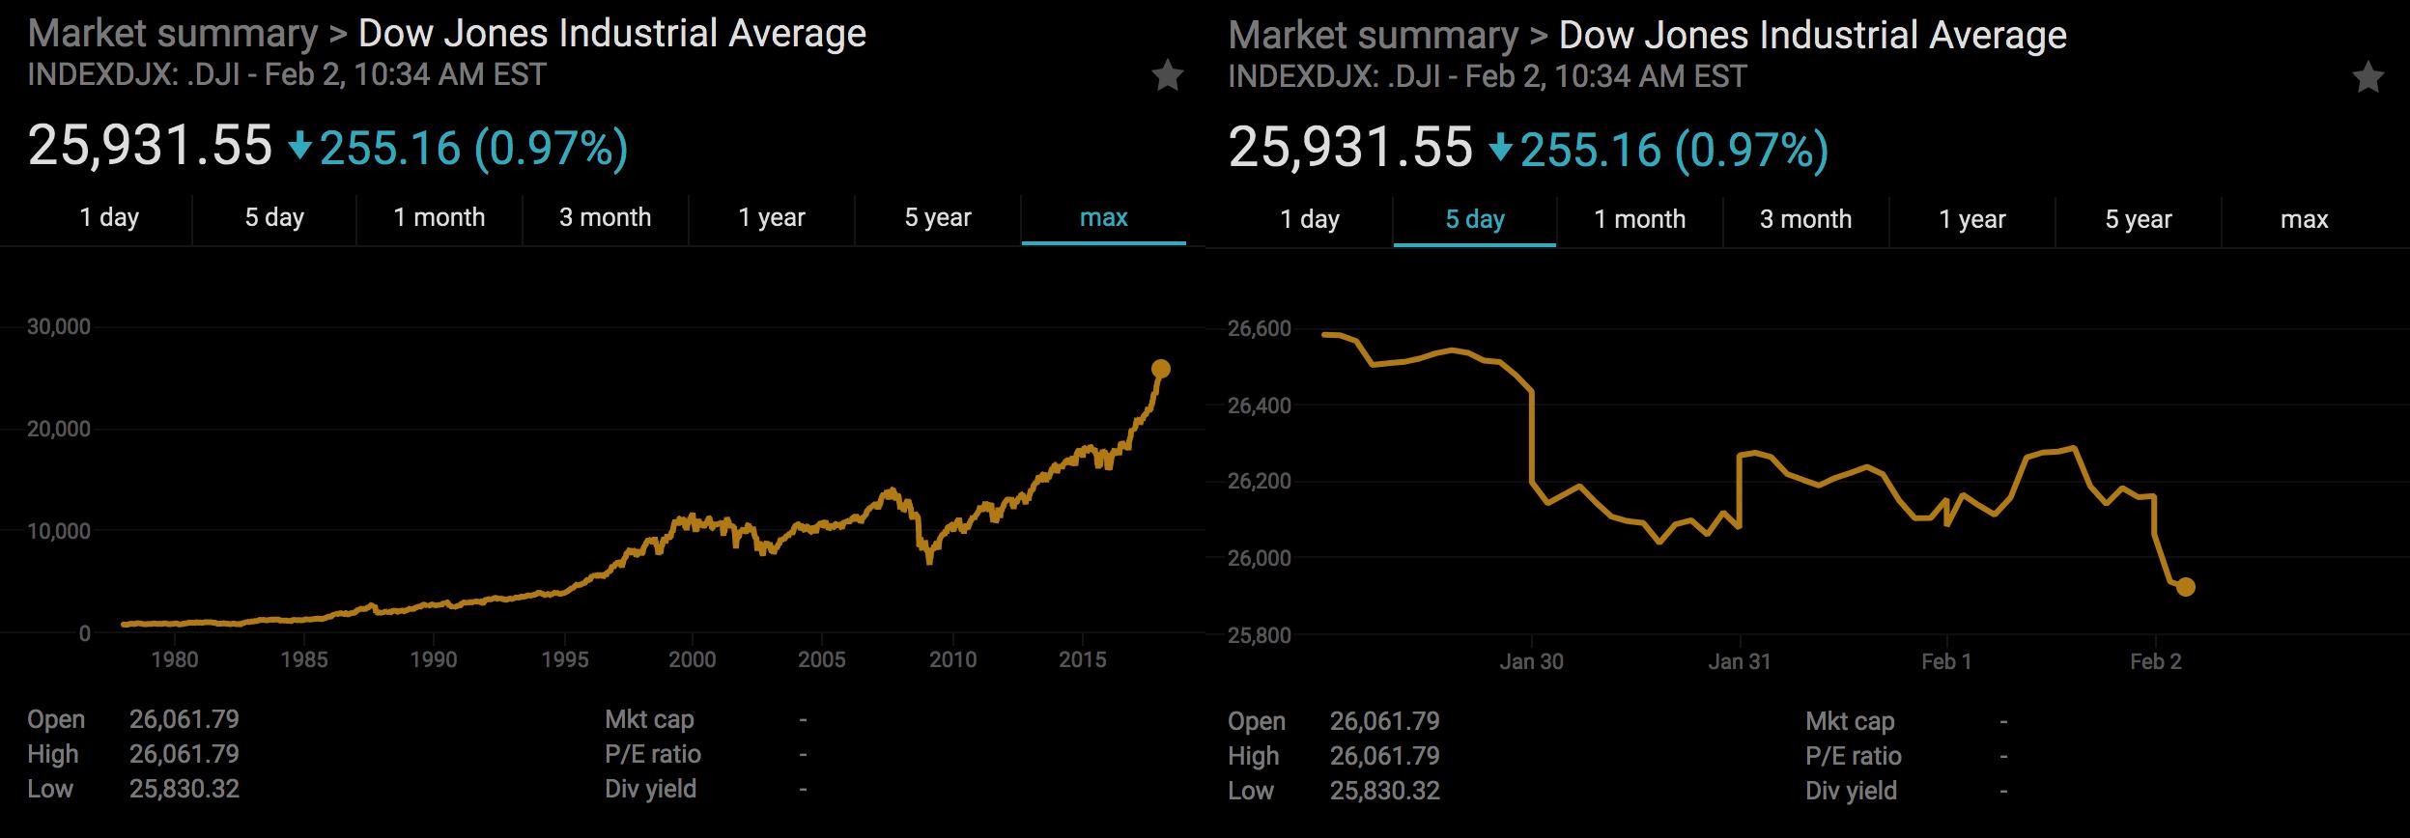The width and height of the screenshot is (2410, 838).
Task: Select max tab in left panel
Action: [1104, 217]
